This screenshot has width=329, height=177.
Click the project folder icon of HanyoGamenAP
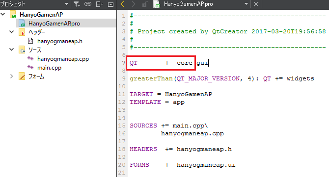(x=13, y=14)
